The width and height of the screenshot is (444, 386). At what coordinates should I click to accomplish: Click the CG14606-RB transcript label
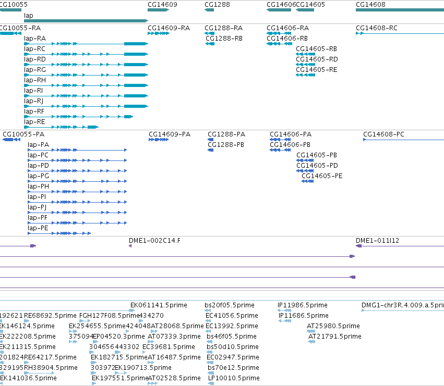pyautogui.click(x=287, y=39)
